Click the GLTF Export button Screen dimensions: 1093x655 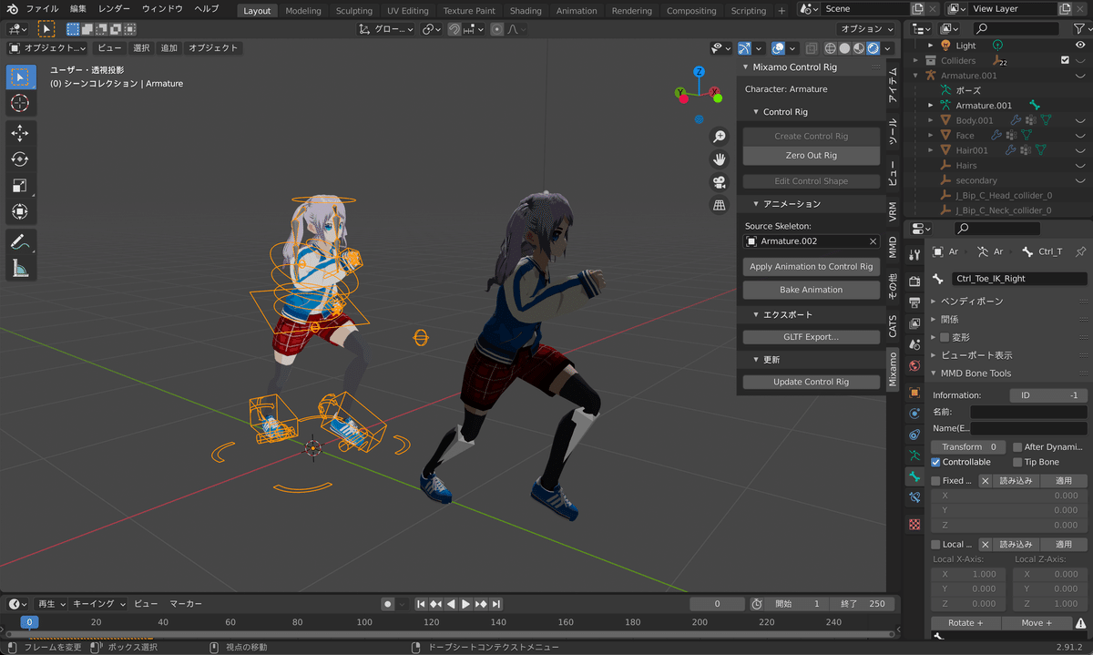(x=812, y=337)
